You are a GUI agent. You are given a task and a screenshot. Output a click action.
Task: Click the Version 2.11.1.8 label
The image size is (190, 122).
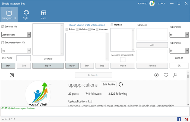click(8, 119)
